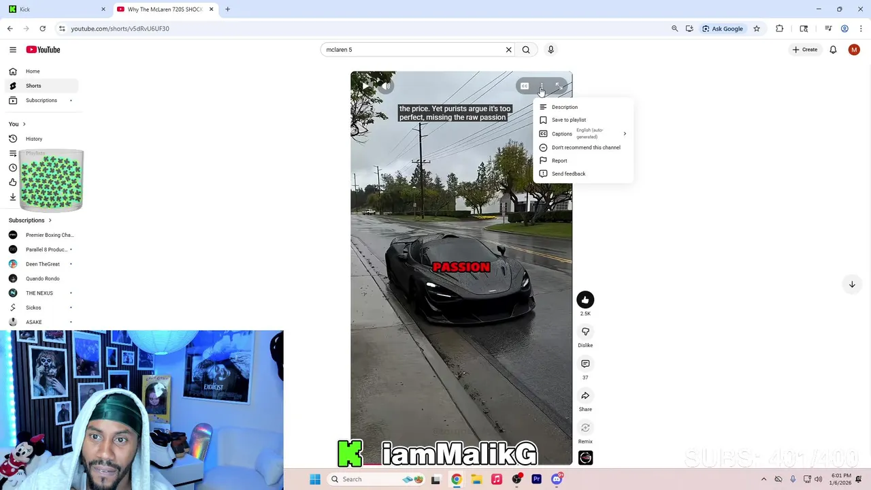Expand the You section chevron

pyautogui.click(x=24, y=124)
